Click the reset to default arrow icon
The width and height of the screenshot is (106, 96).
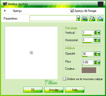coord(100,18)
